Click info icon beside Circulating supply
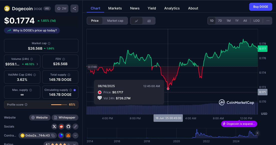The image size is (276, 145). click(x=71, y=90)
